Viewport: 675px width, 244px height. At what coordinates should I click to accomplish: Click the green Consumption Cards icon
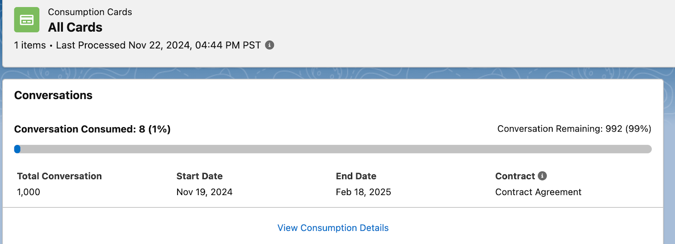[27, 20]
